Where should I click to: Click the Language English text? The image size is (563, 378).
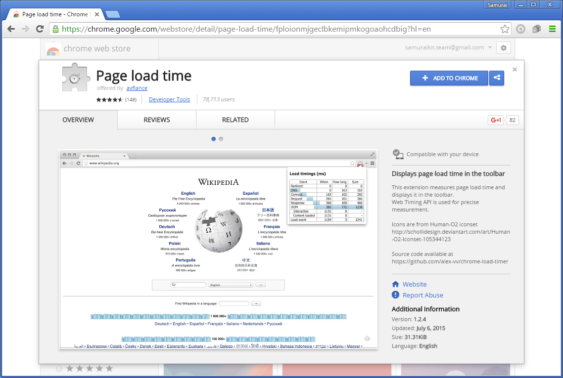tap(415, 346)
